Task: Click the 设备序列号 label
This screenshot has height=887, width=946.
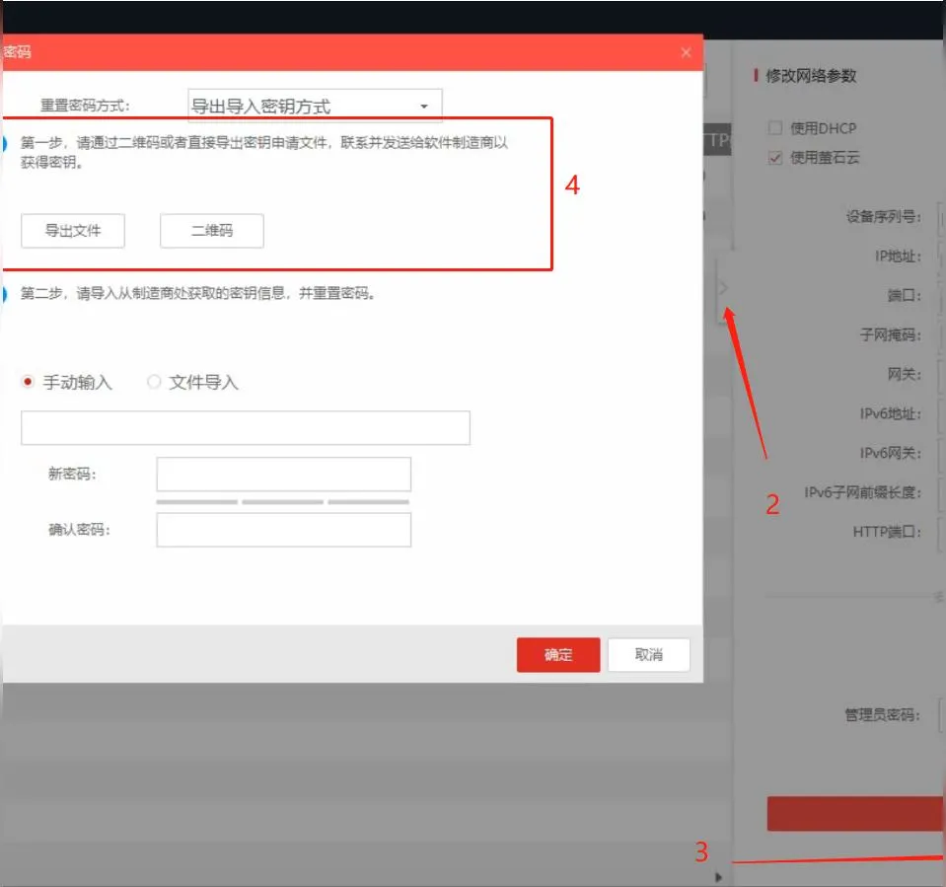Action: [x=883, y=217]
